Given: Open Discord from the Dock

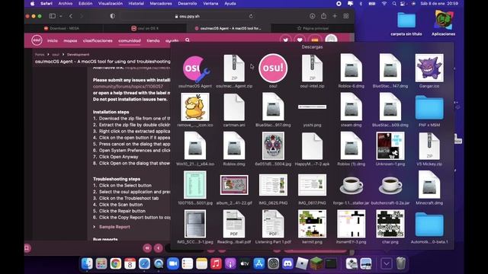Looking at the screenshot, I should click(287, 264).
